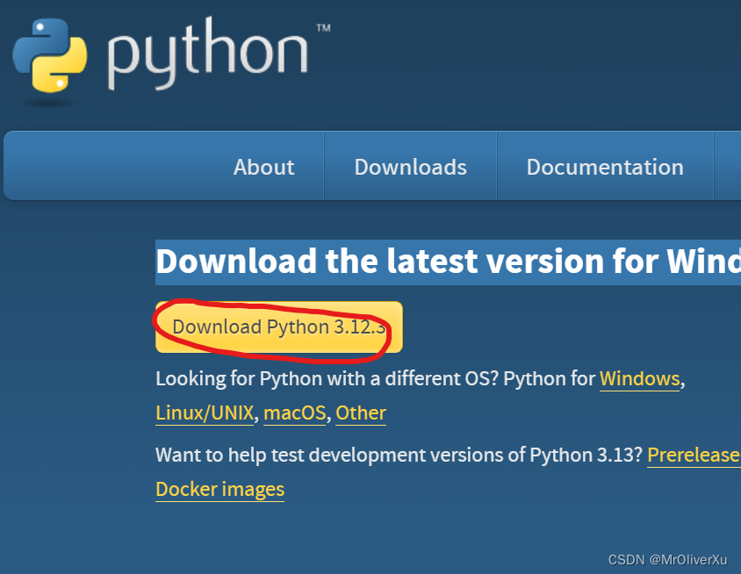Open the Other platforms link
This screenshot has height=574, width=741.
(360, 413)
